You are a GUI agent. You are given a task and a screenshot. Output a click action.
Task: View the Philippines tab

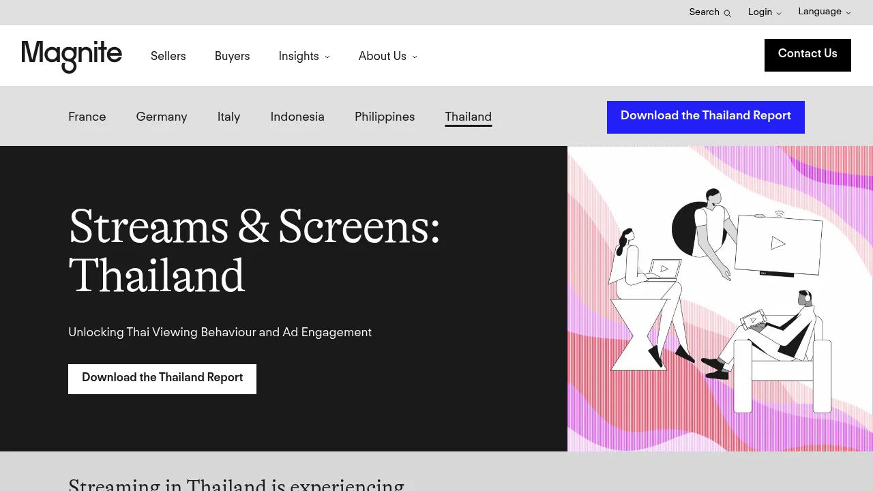pyautogui.click(x=385, y=117)
